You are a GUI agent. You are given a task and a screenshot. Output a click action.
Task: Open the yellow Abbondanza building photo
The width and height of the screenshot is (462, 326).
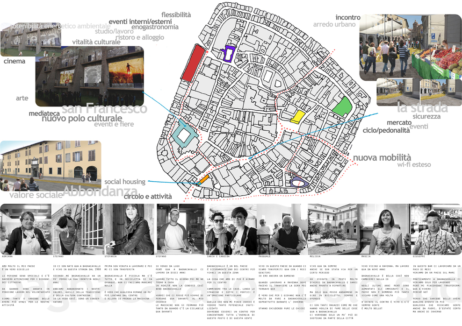[51, 166]
